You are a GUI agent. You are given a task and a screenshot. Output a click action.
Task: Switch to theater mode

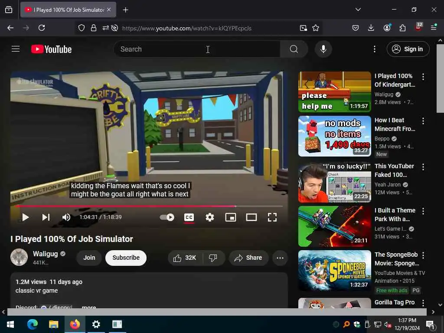(x=251, y=217)
